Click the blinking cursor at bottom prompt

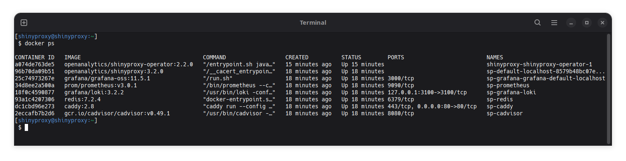click(26, 127)
